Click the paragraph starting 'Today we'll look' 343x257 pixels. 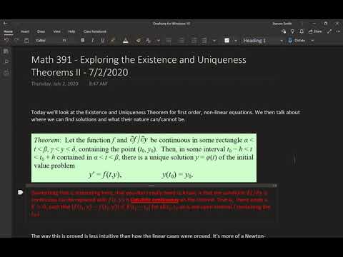click(x=165, y=116)
